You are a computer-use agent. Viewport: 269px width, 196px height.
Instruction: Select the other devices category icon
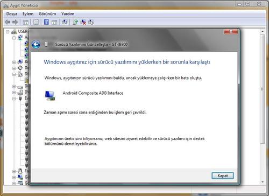(20, 74)
